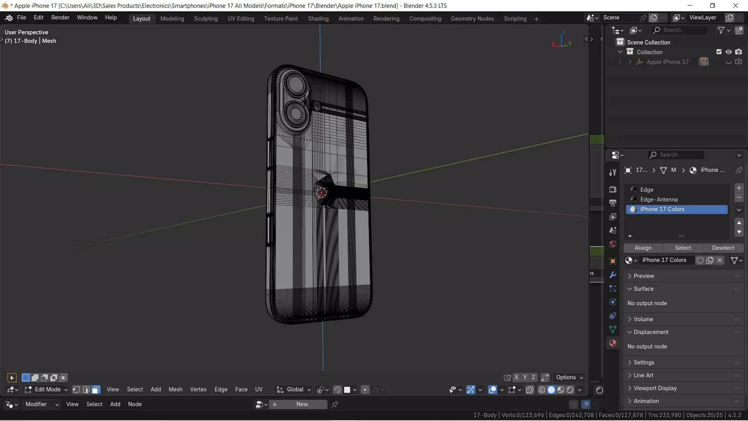Open the Modifier type dropdown

coord(41,404)
